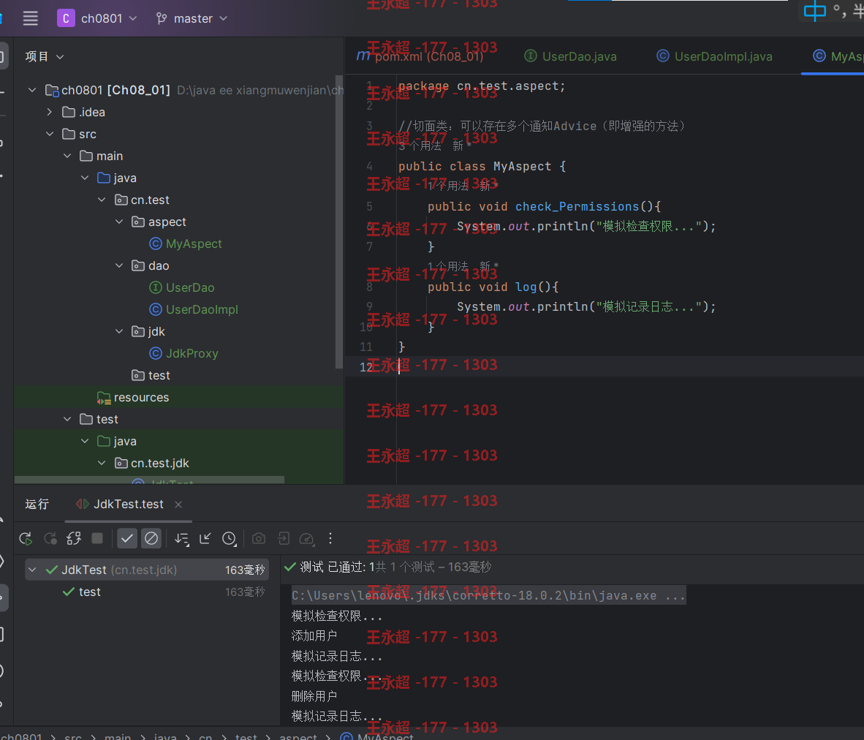Viewport: 864px width, 740px height.
Task: Collapse the ch0801 root project node
Action: [32, 89]
